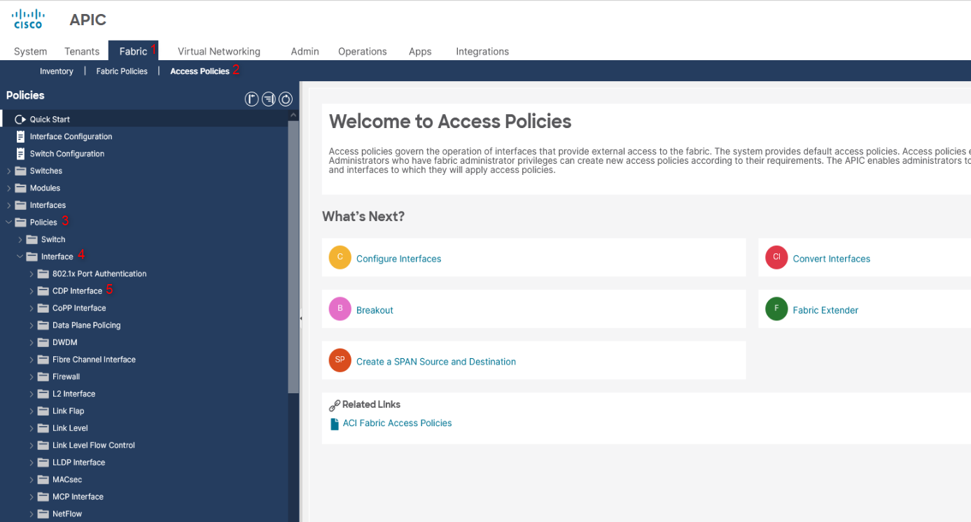Open the Fabric Policies submenu

click(x=121, y=71)
